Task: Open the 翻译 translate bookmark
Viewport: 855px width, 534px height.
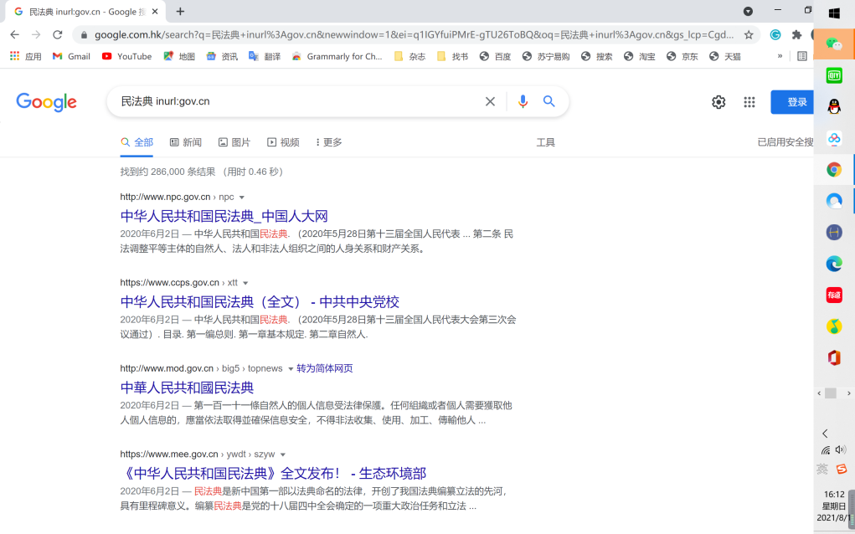Action: 265,56
